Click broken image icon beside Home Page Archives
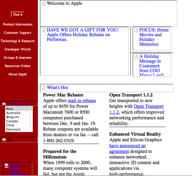 [x=7, y=166]
